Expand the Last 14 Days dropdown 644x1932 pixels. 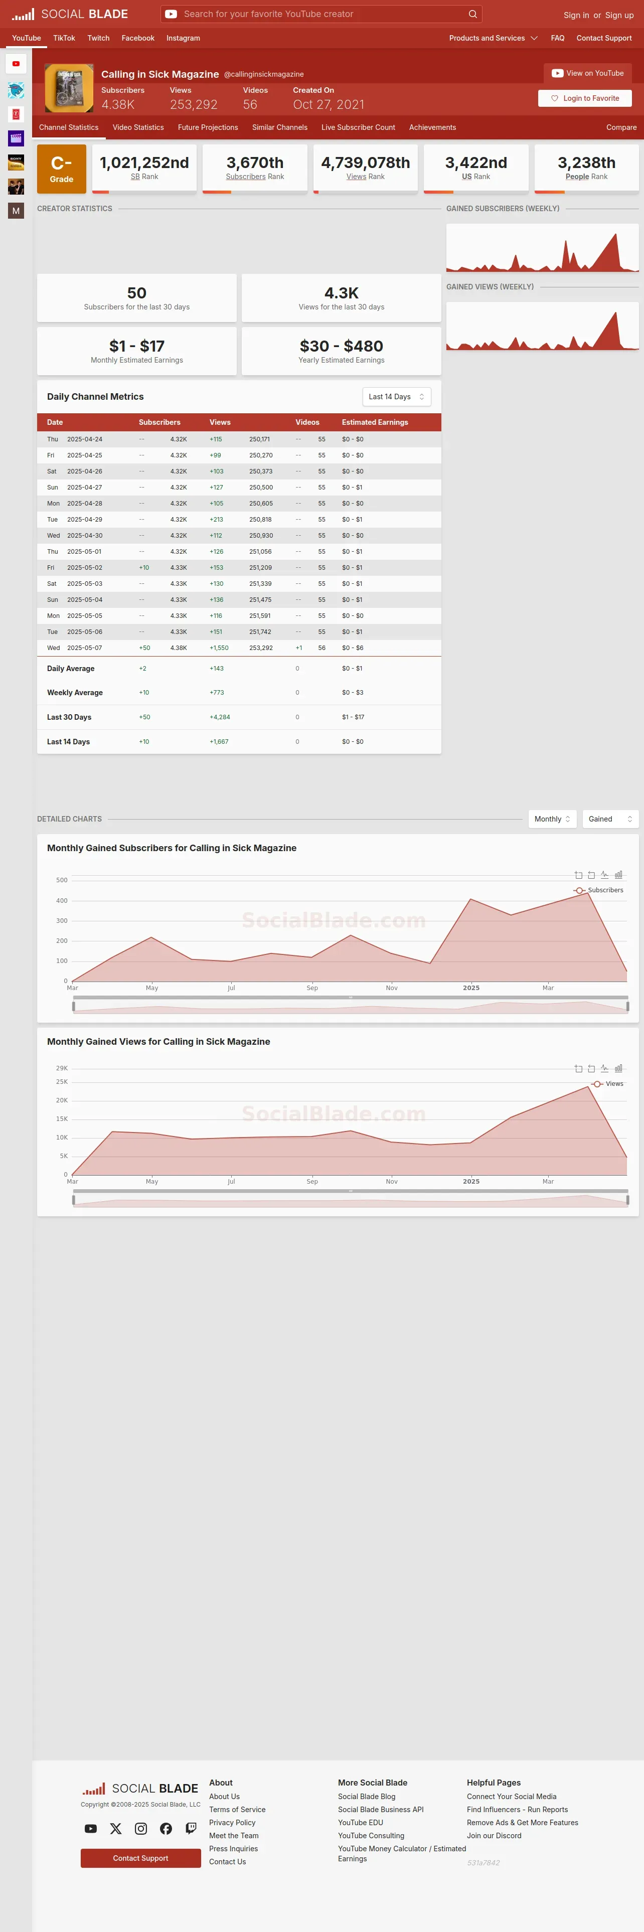(x=397, y=397)
